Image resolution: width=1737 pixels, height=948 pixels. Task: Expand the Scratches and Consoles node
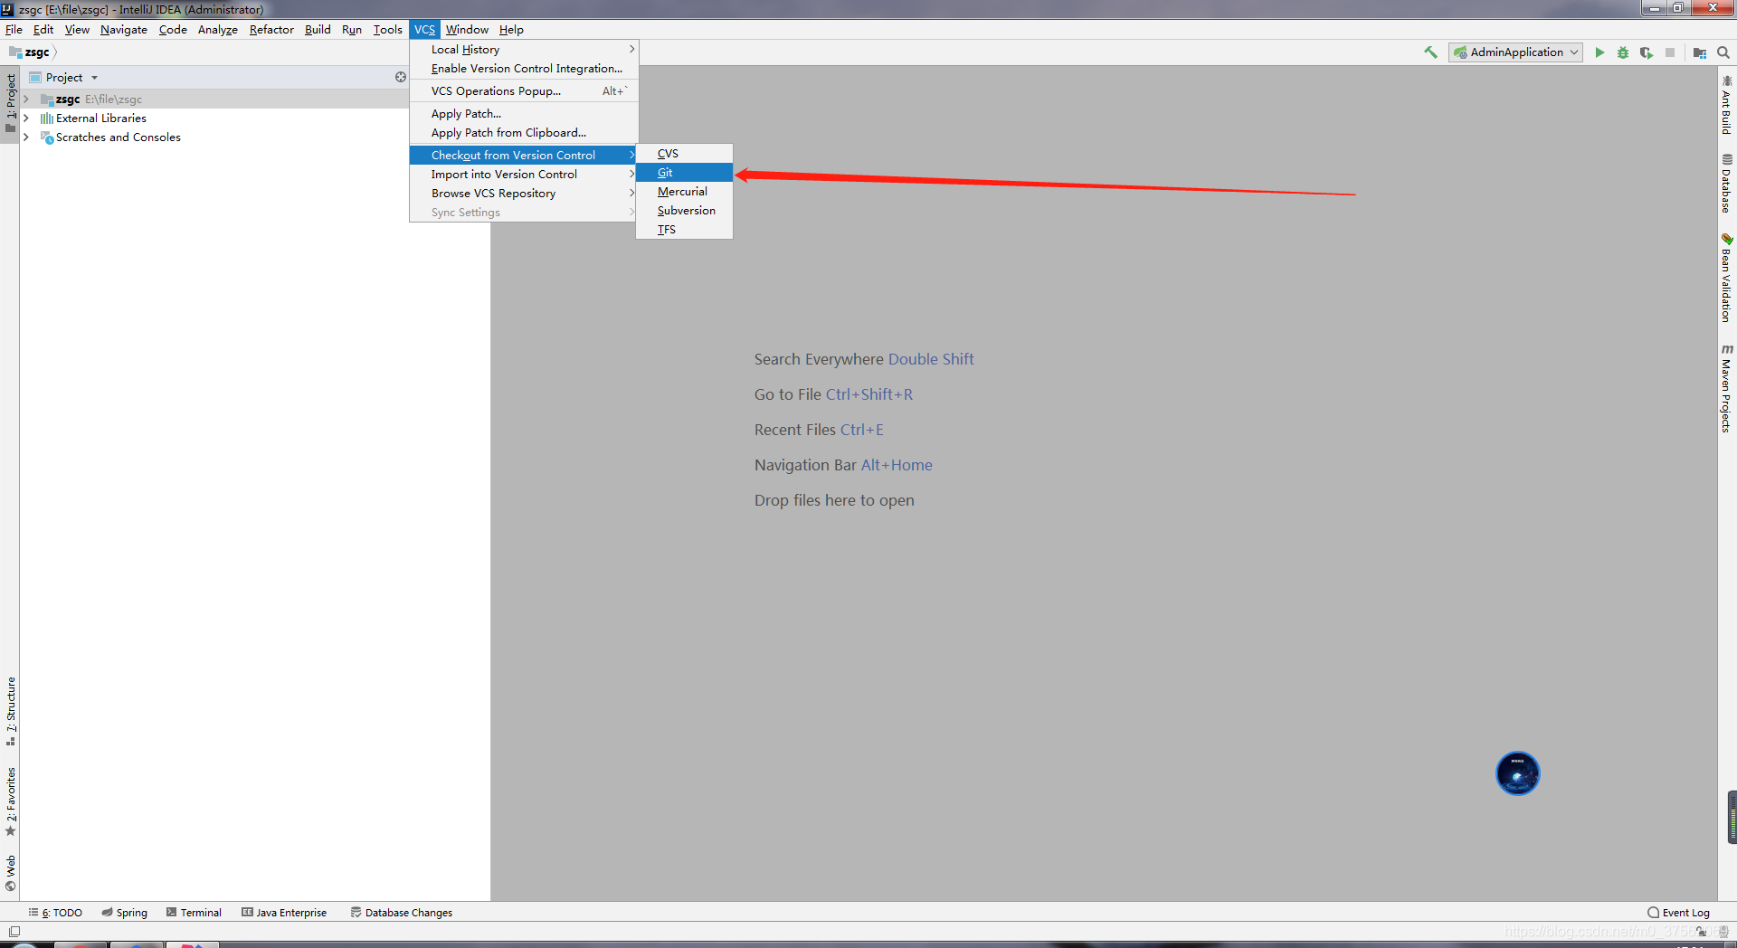[x=26, y=137]
